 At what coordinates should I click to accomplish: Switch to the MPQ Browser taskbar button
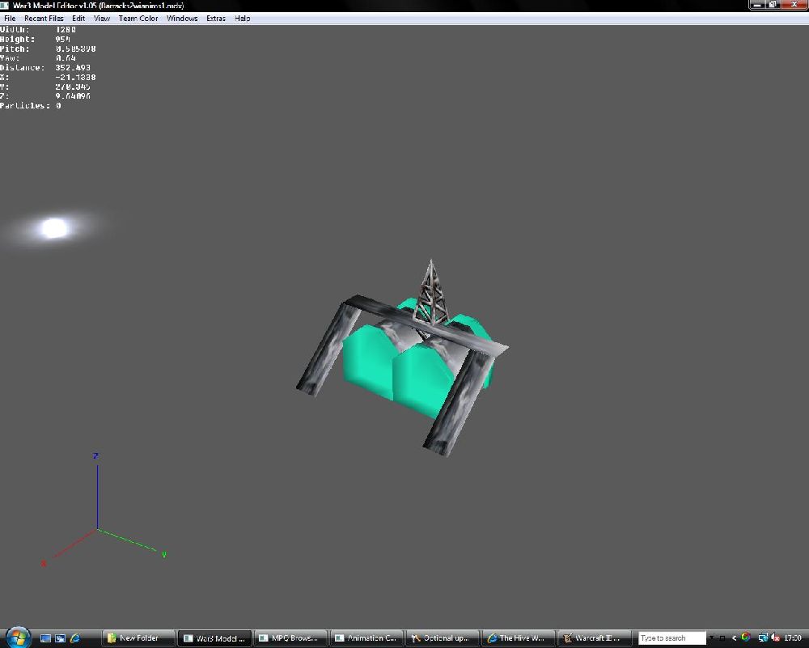coord(290,638)
